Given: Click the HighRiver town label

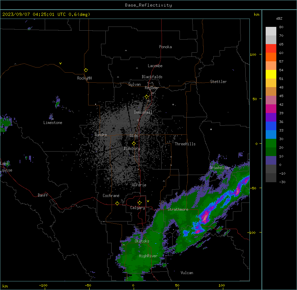Looking at the screenshot, I should coord(148,256).
